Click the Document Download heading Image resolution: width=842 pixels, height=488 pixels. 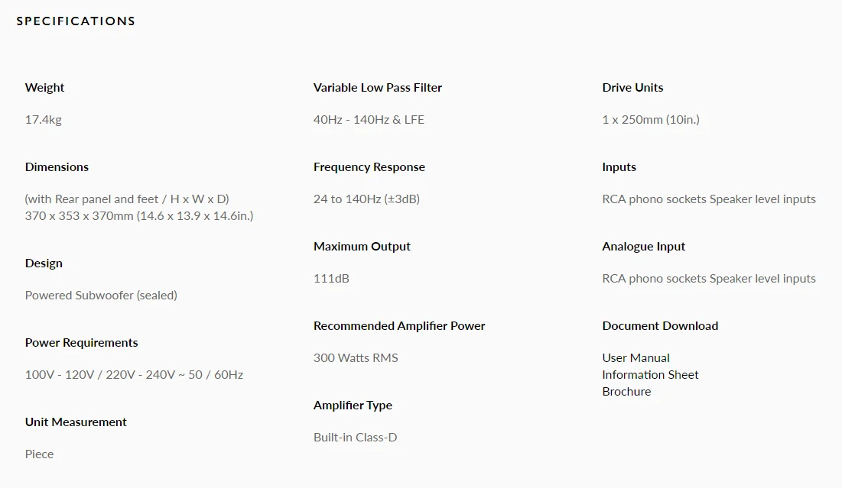660,325
